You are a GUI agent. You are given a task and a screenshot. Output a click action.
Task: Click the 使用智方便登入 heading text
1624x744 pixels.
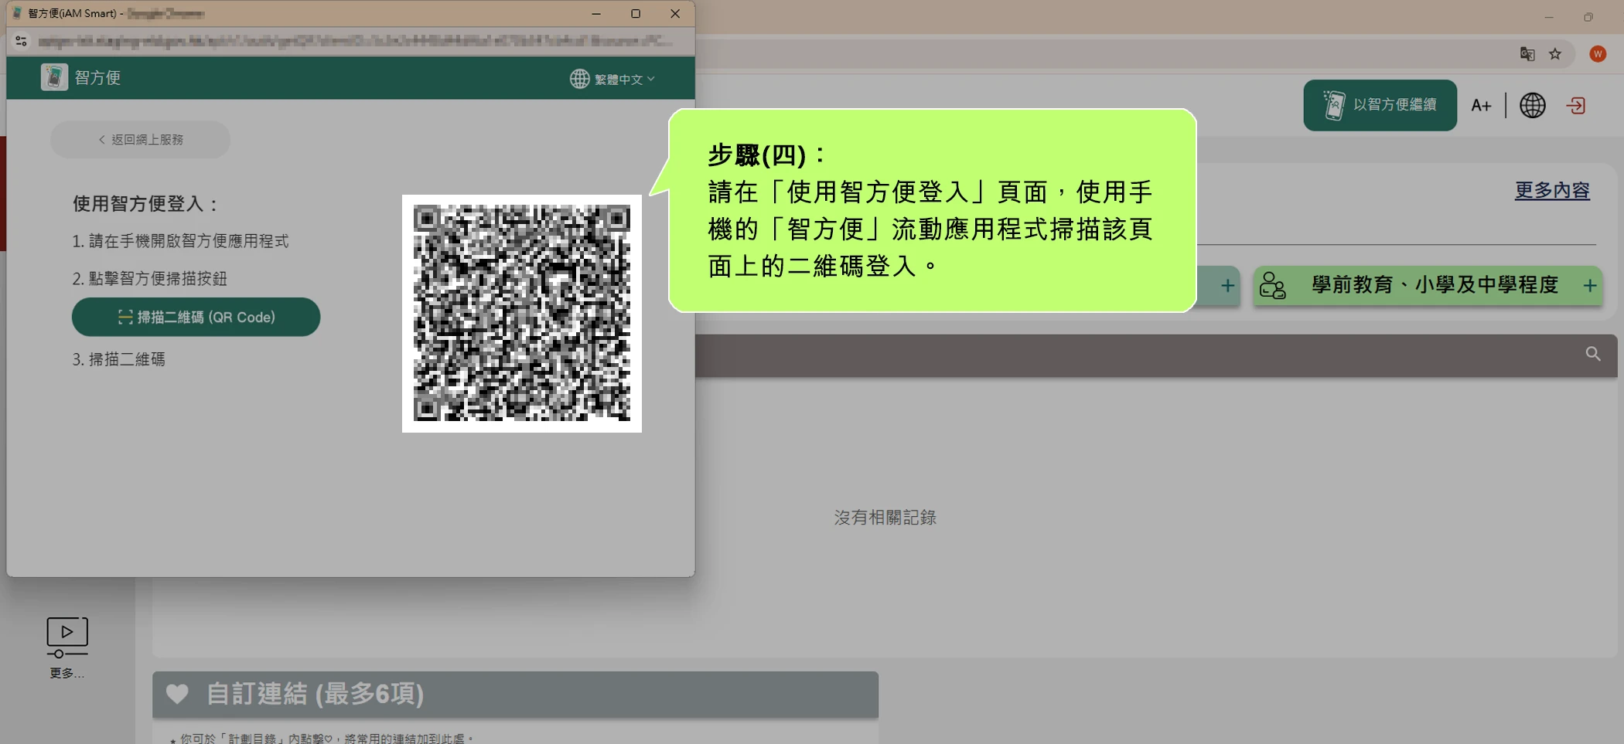146,204
